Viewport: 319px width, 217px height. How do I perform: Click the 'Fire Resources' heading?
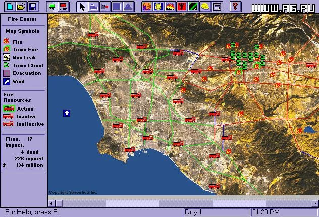tap(17, 97)
